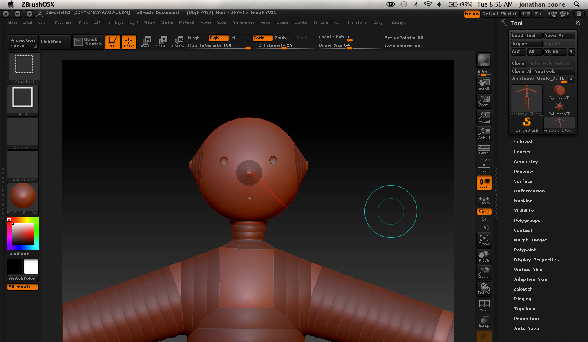Open the Zplugin menu

click(379, 22)
